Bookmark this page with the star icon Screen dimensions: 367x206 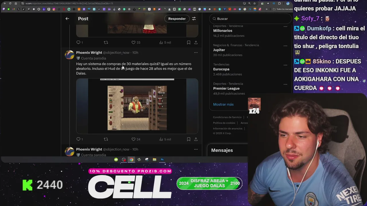point(254,3)
